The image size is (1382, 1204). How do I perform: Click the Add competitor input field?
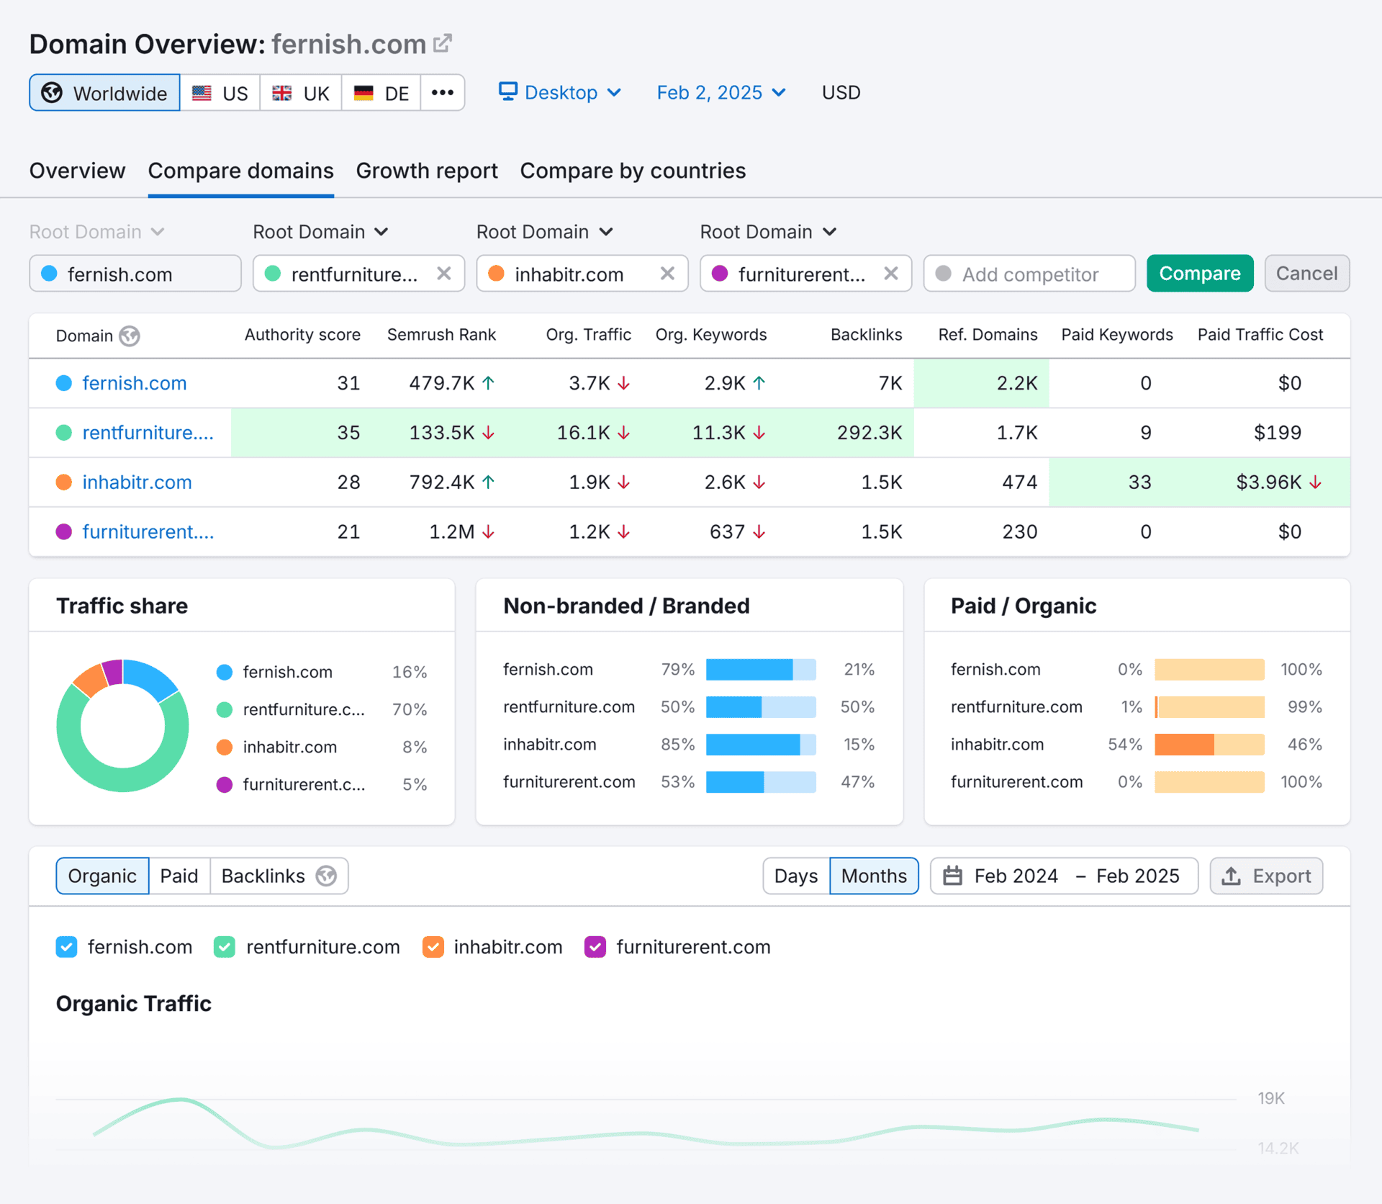[x=1029, y=274]
